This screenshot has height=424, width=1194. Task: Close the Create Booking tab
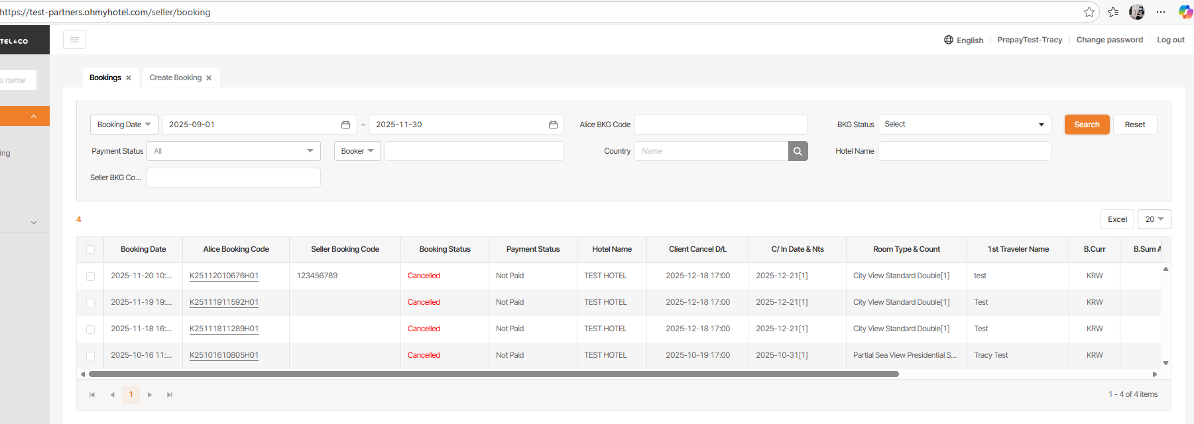(x=209, y=78)
